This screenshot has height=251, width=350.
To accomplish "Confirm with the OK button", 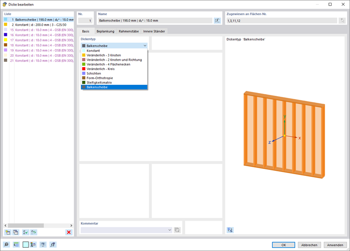I will click(284, 245).
